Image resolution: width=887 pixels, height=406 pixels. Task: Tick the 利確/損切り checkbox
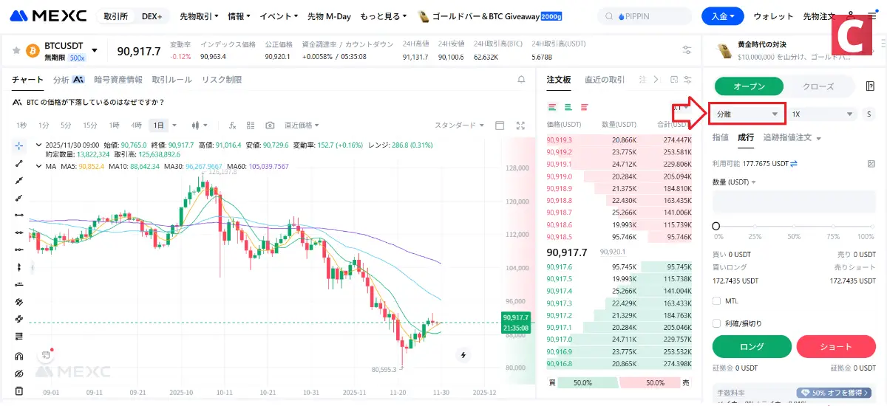pyautogui.click(x=716, y=323)
